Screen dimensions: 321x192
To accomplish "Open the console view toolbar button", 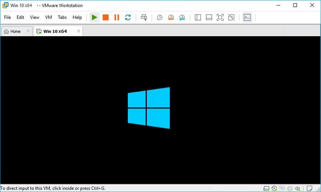I will click(247, 17).
